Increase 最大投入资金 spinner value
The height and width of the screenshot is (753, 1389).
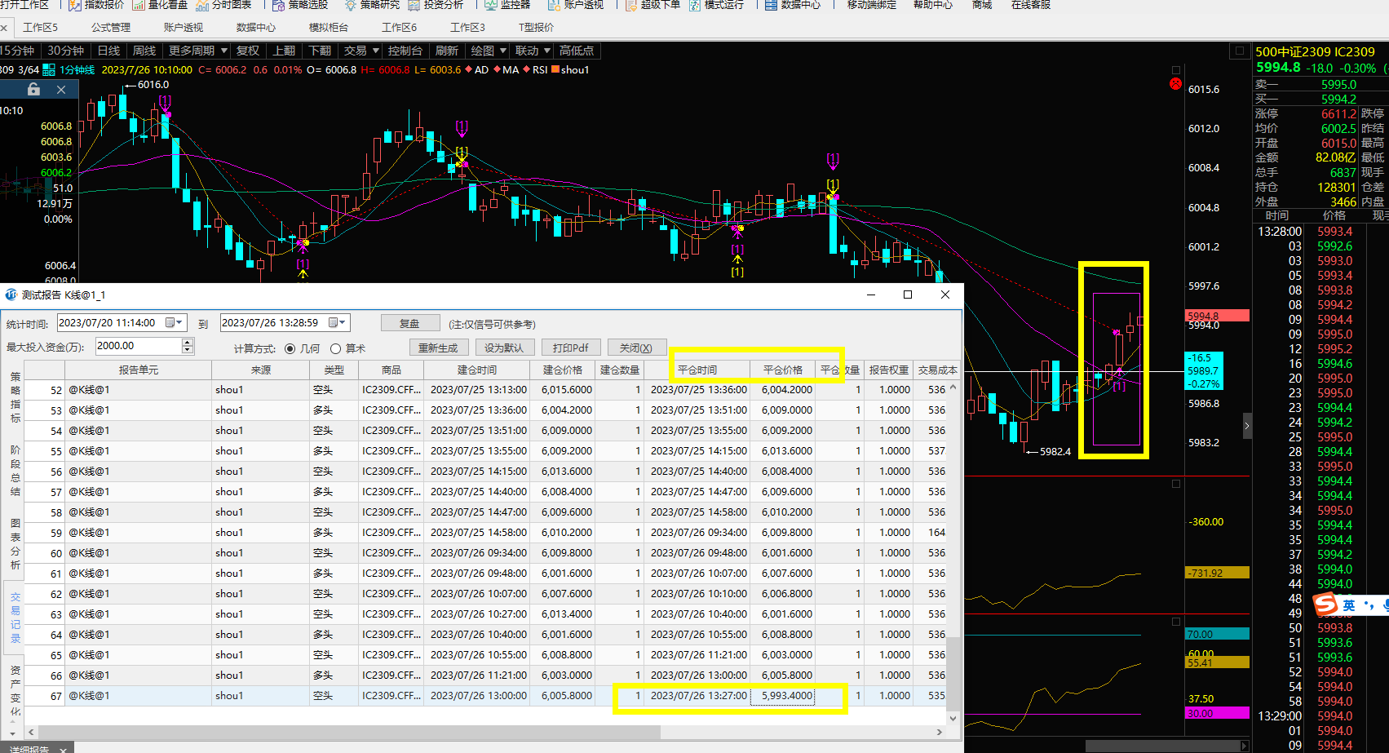188,342
